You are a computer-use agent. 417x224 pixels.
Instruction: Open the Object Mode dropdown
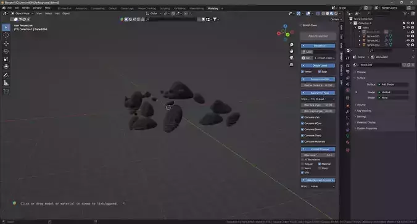click(x=22, y=14)
